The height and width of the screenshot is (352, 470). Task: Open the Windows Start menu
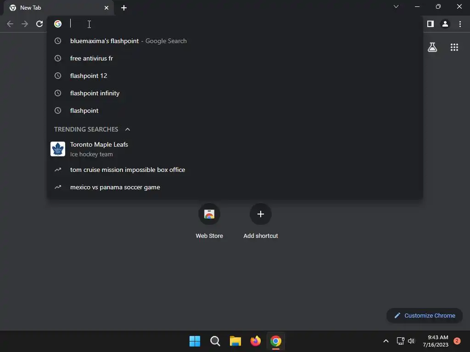pos(195,341)
